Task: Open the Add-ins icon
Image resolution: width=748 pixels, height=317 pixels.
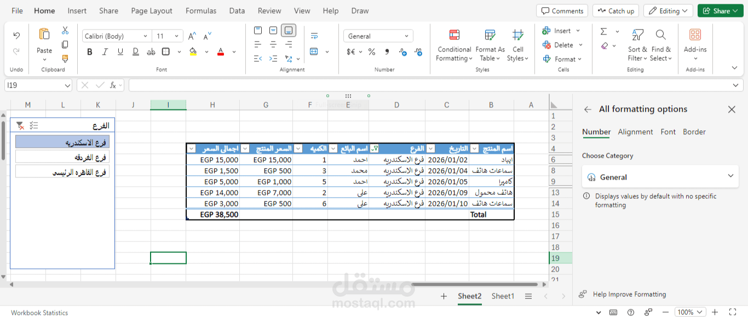Action: click(695, 35)
